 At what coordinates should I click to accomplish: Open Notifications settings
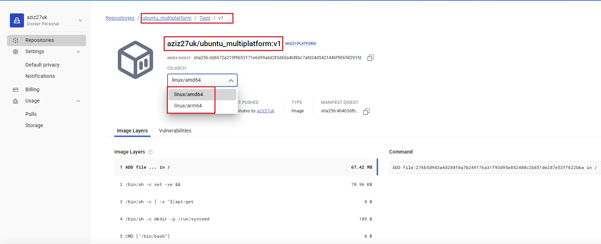pos(40,76)
